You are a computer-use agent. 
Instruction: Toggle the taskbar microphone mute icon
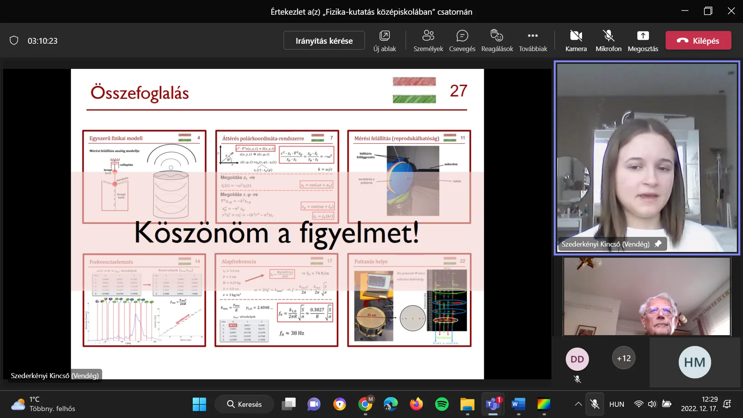pyautogui.click(x=595, y=404)
